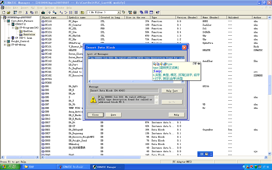This screenshot has height=170, width=272.
Task: Expand the S7-AG-Abzug tree node
Action: [5, 45]
